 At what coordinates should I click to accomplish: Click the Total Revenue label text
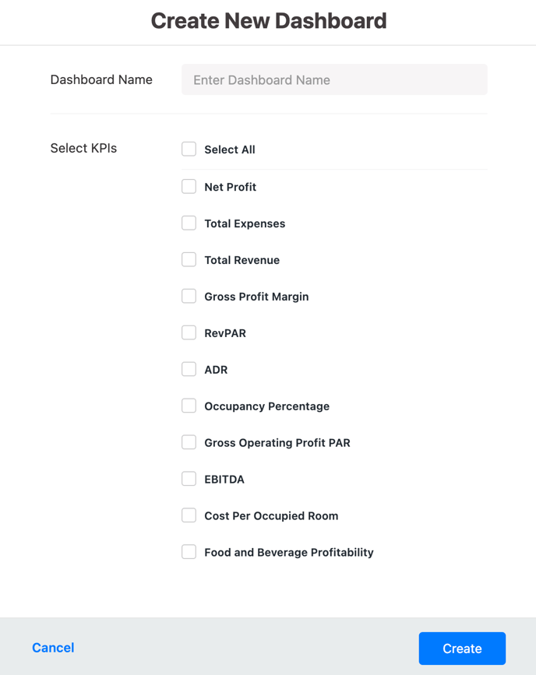click(x=242, y=260)
